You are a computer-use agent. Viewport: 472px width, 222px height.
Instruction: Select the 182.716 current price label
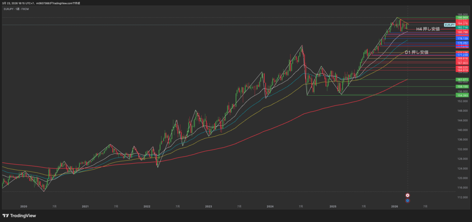click(462, 28)
